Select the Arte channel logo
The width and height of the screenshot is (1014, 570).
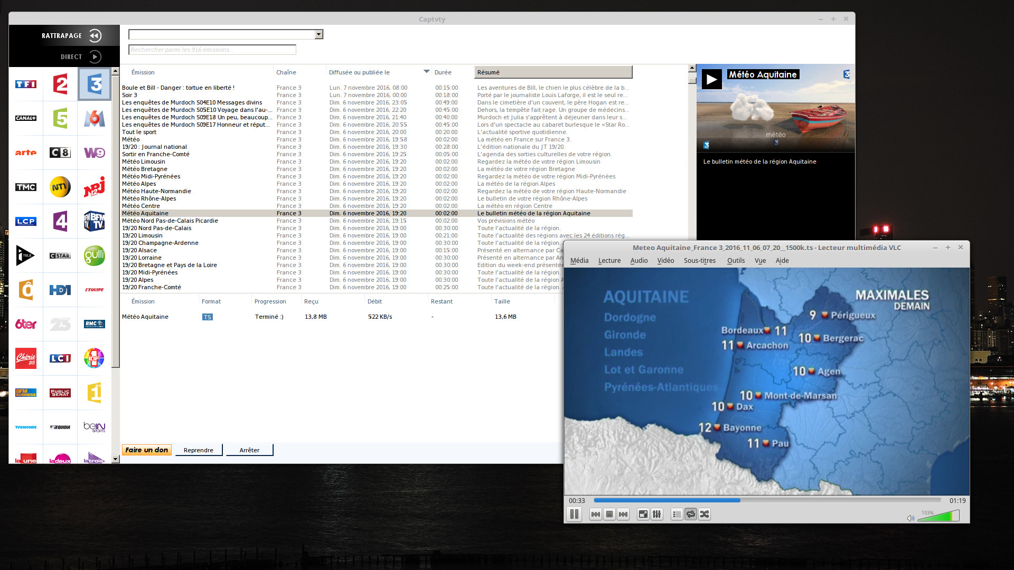coord(26,153)
